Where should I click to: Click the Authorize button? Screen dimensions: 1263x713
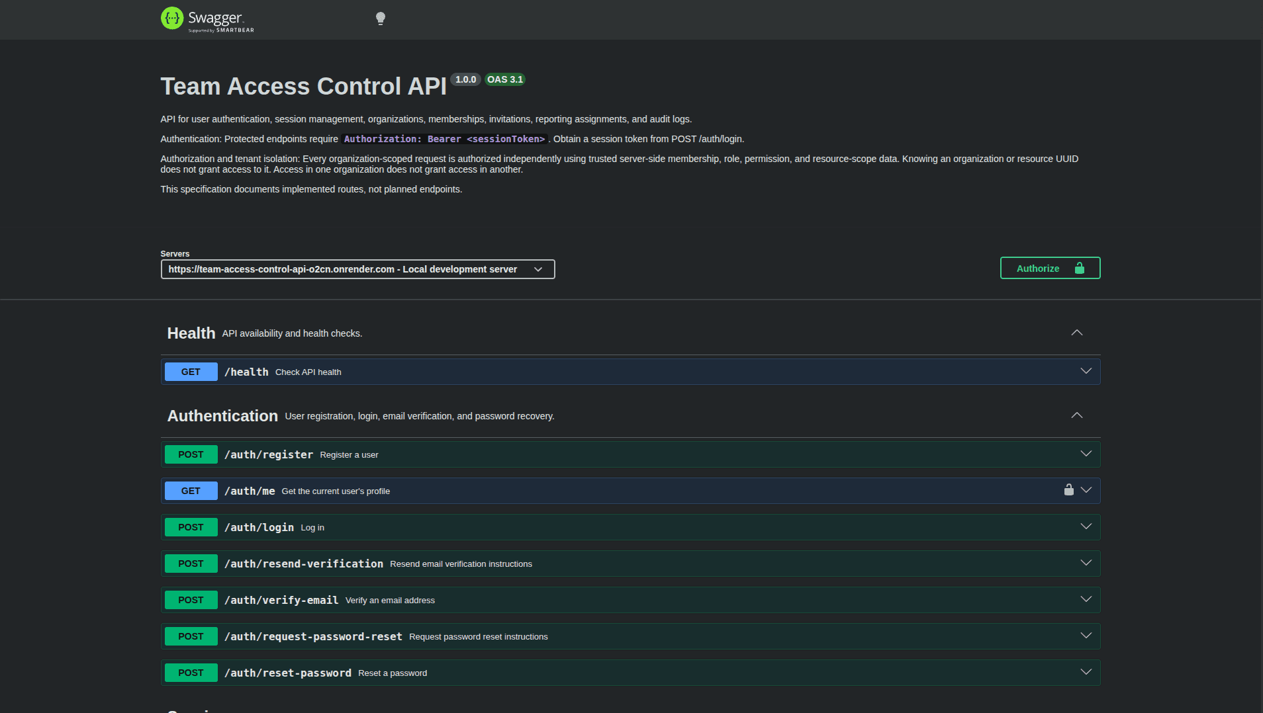[x=1050, y=268]
